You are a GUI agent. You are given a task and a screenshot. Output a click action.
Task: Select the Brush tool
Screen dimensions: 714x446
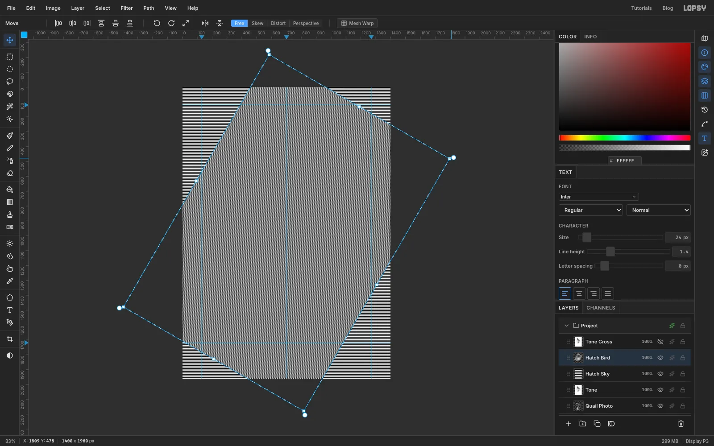pyautogui.click(x=9, y=136)
